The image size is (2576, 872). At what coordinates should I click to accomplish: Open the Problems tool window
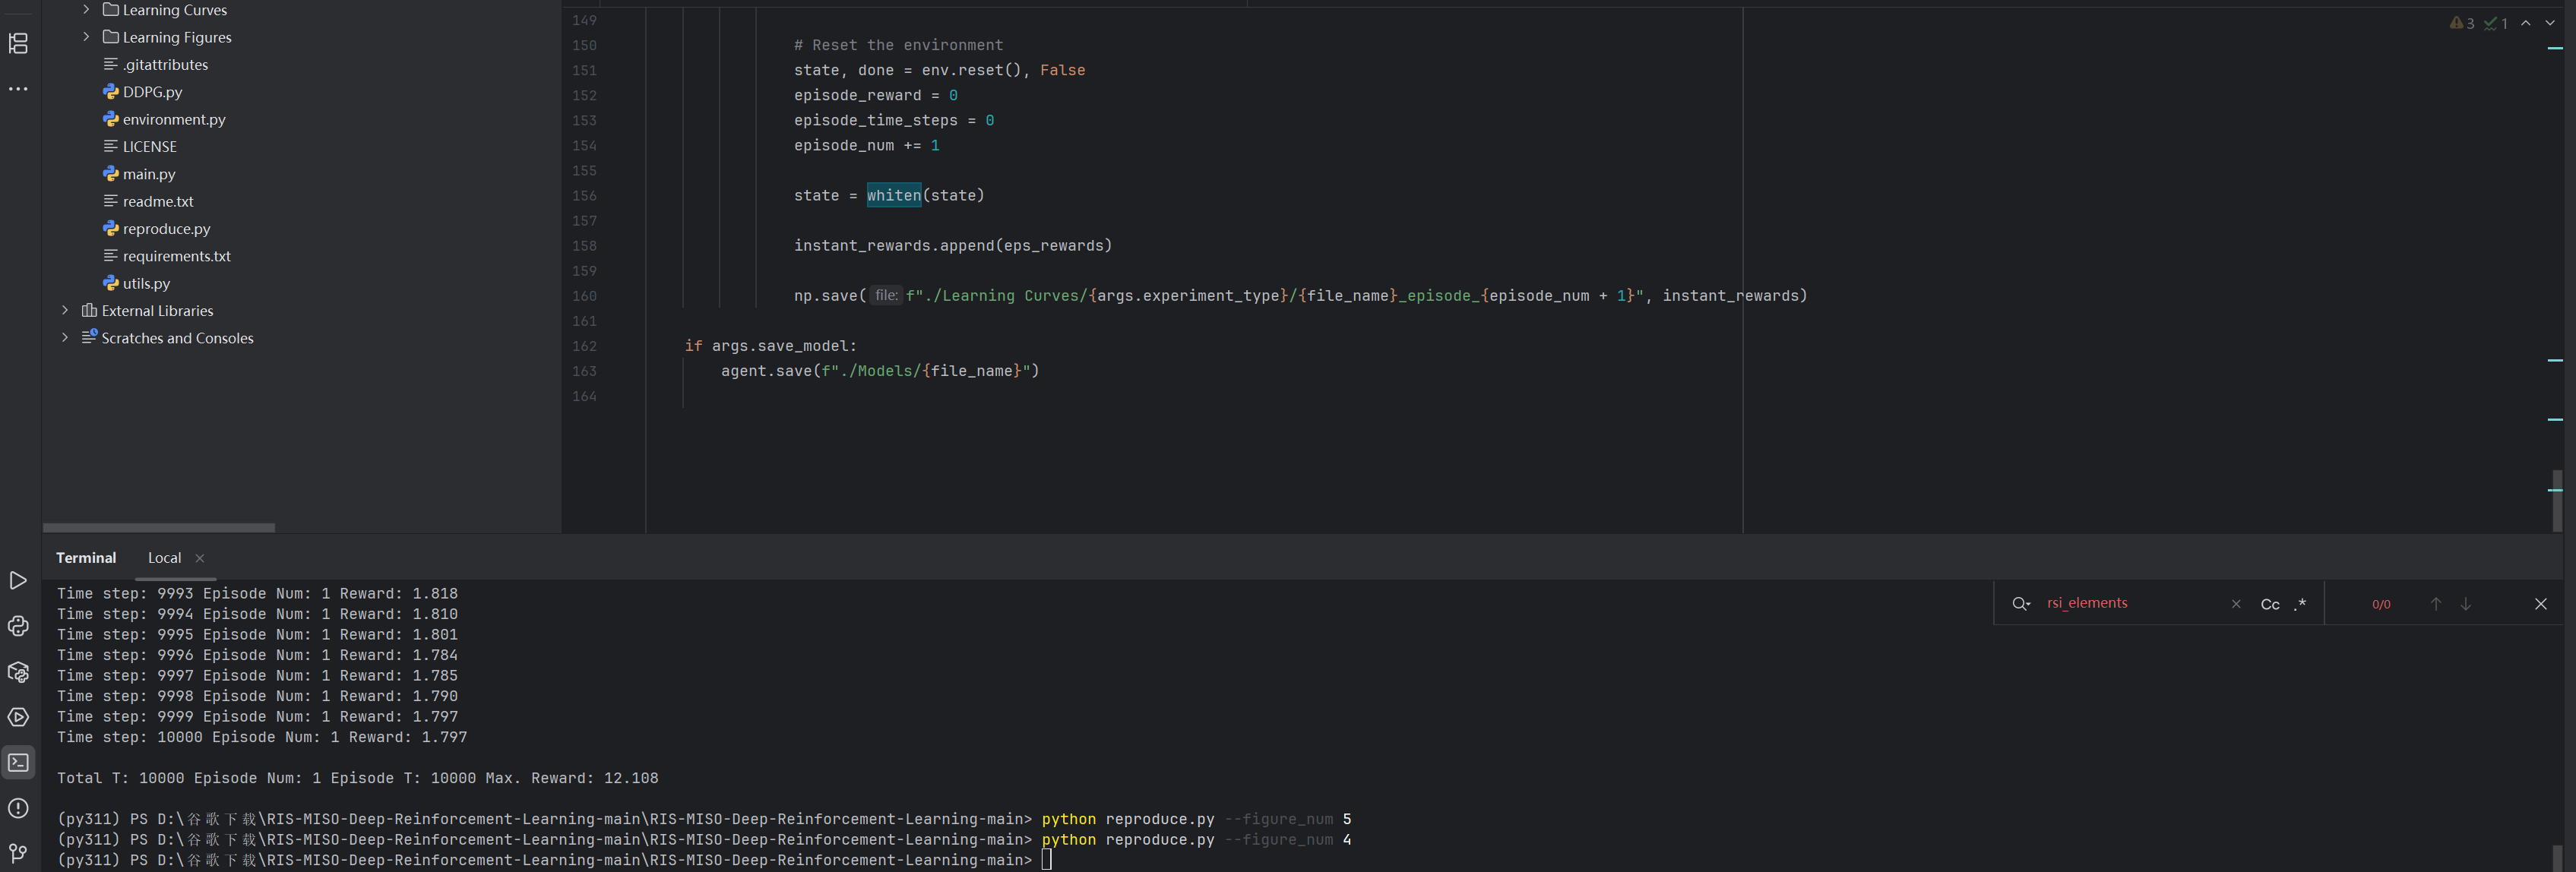18,808
